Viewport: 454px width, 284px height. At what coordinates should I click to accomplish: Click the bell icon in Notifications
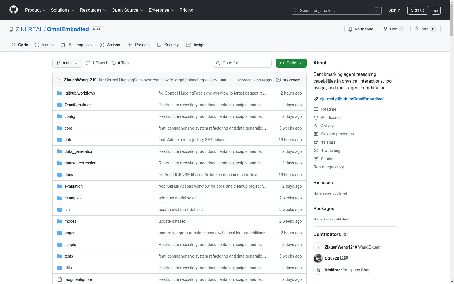(350, 29)
